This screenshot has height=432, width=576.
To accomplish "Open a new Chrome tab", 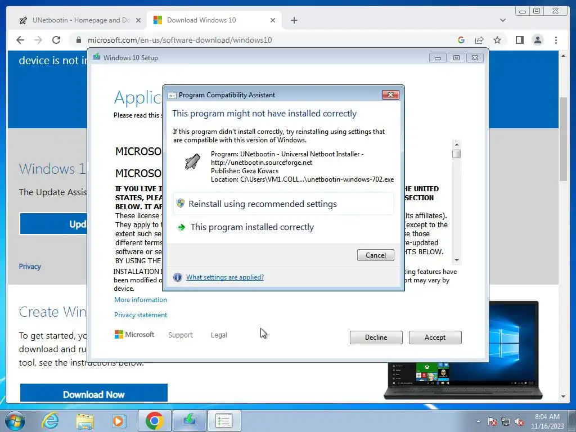I will pos(294,20).
